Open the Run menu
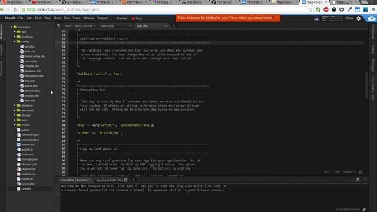This screenshot has height=212, width=377. click(67, 18)
